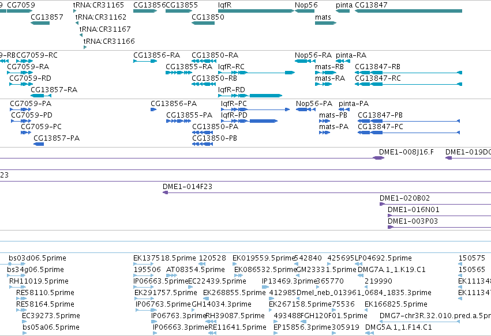Open BAC clone DME1-003P03
The height and width of the screenshot is (336, 491).
click(x=413, y=221)
